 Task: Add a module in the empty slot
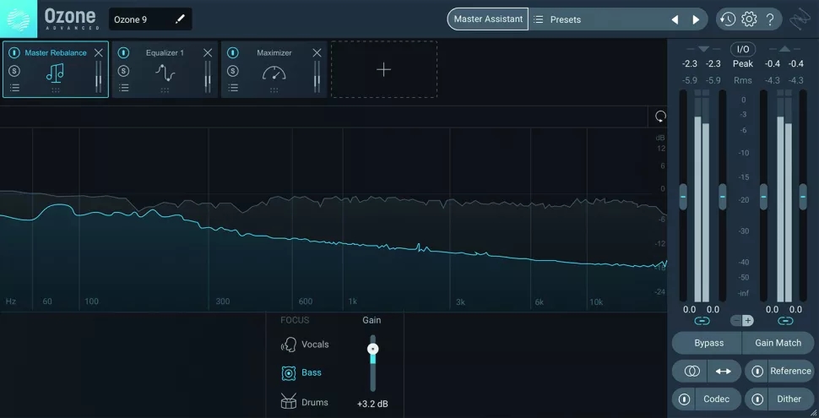383,69
